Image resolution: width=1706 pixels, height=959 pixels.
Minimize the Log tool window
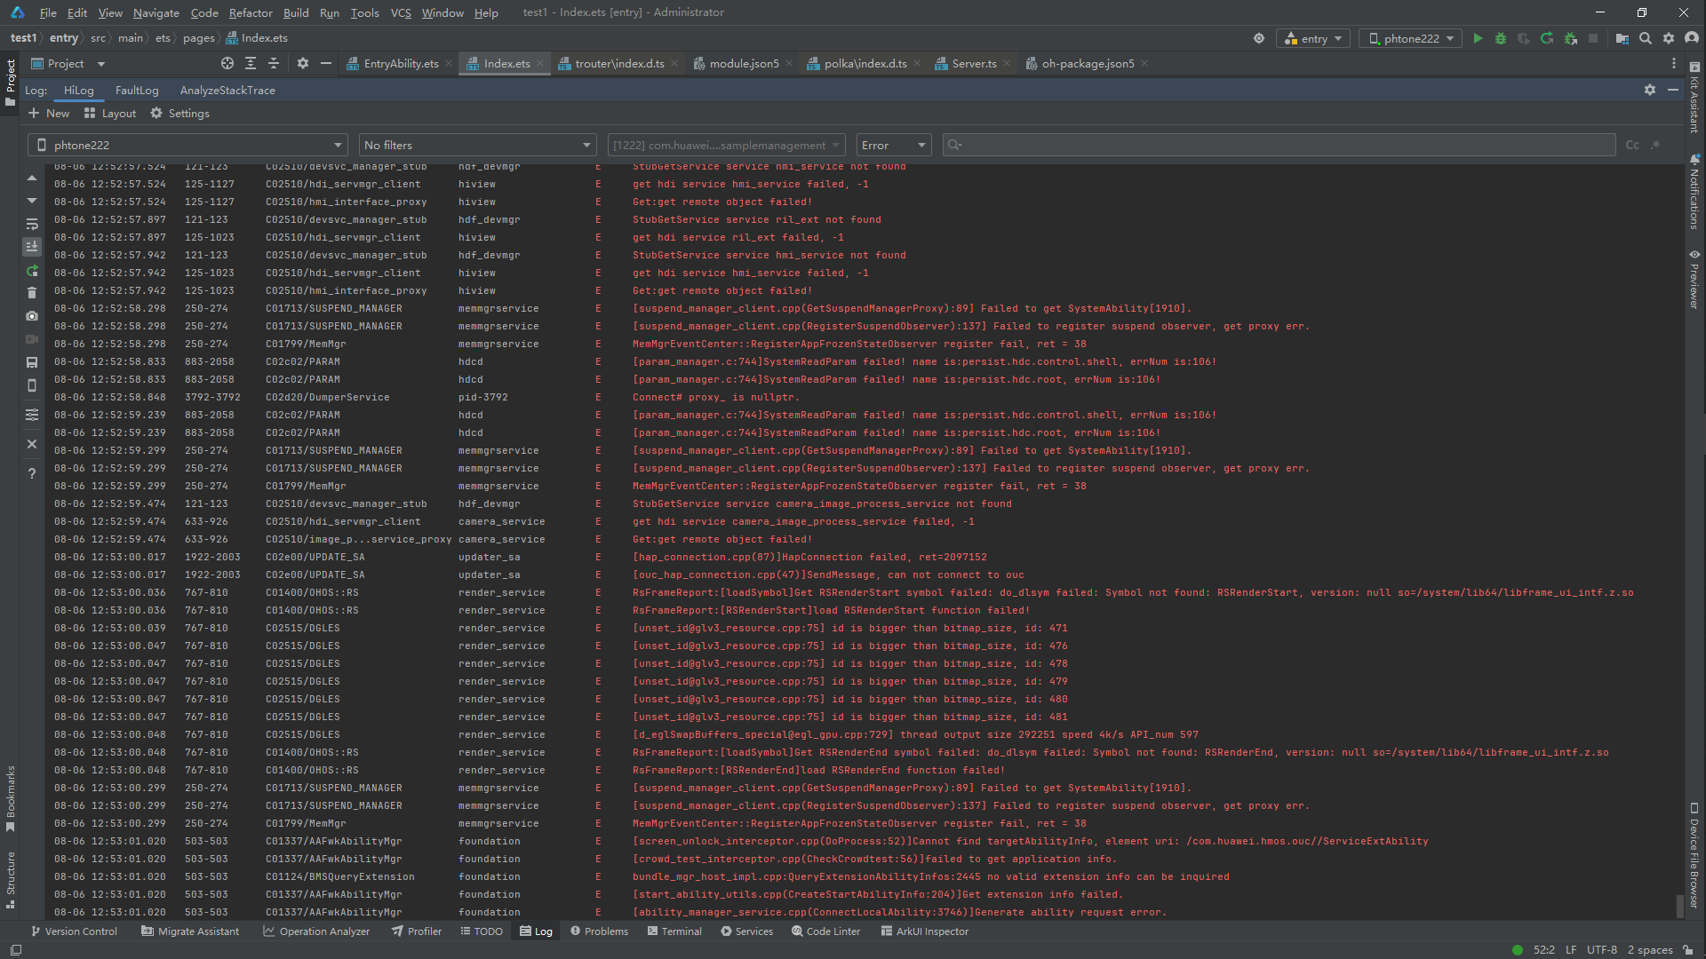coord(1673,90)
